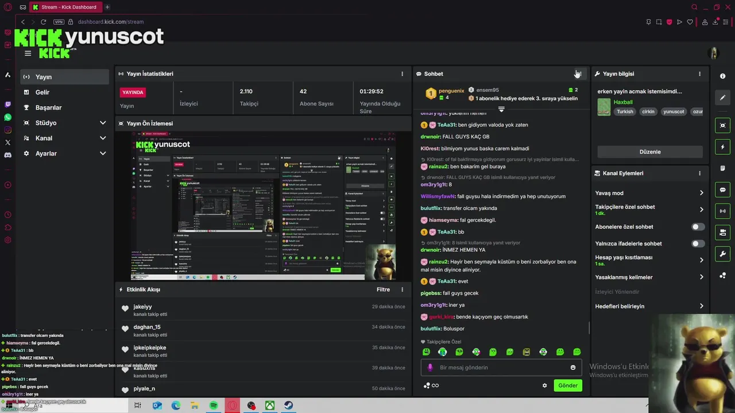
Task: Expand the Stüdyo sidebar section
Action: pos(103,123)
